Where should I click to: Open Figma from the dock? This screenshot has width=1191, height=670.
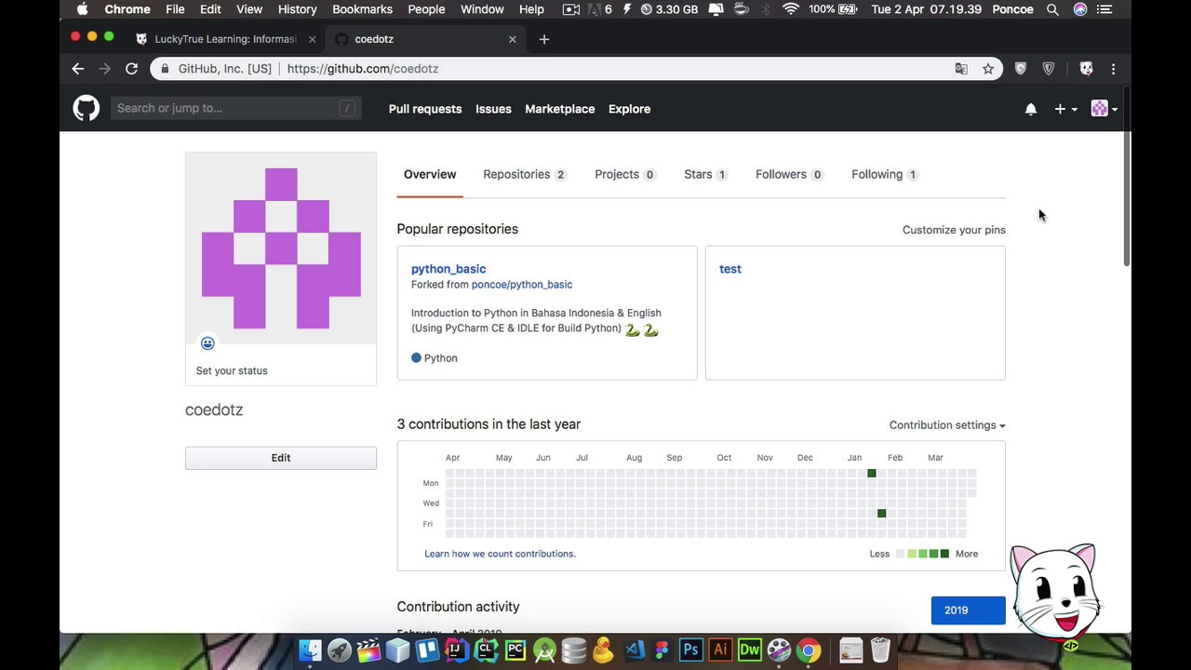click(x=662, y=650)
